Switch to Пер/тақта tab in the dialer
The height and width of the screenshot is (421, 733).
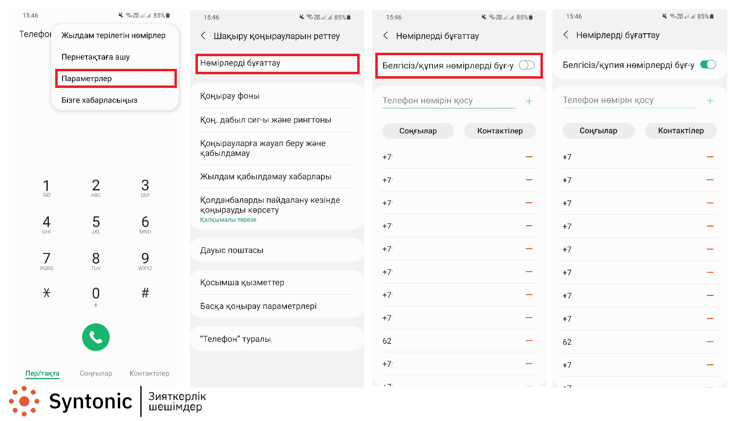click(43, 373)
